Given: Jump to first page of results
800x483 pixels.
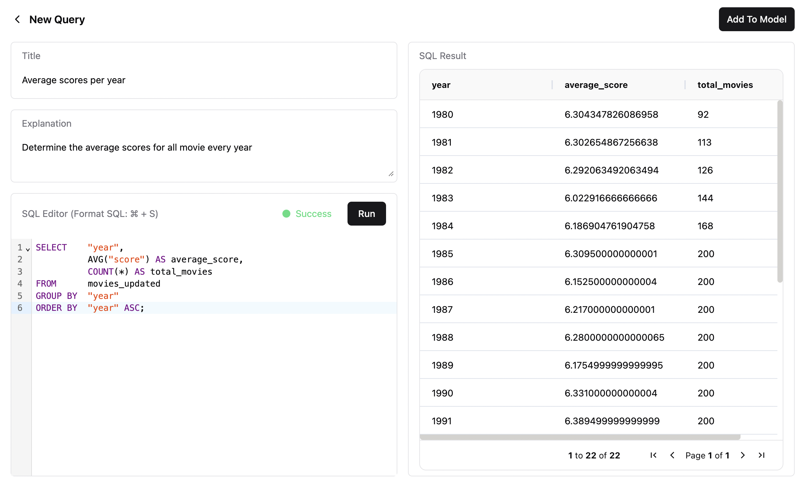Looking at the screenshot, I should click(653, 455).
